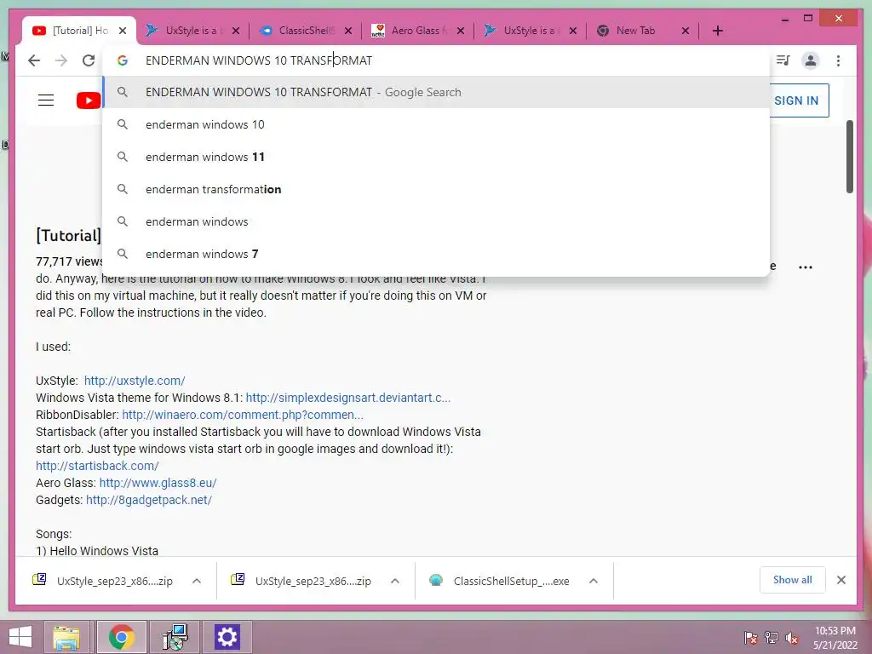This screenshot has height=654, width=872.
Task: Choose suggestion "enderman transformation"
Action: (x=437, y=189)
